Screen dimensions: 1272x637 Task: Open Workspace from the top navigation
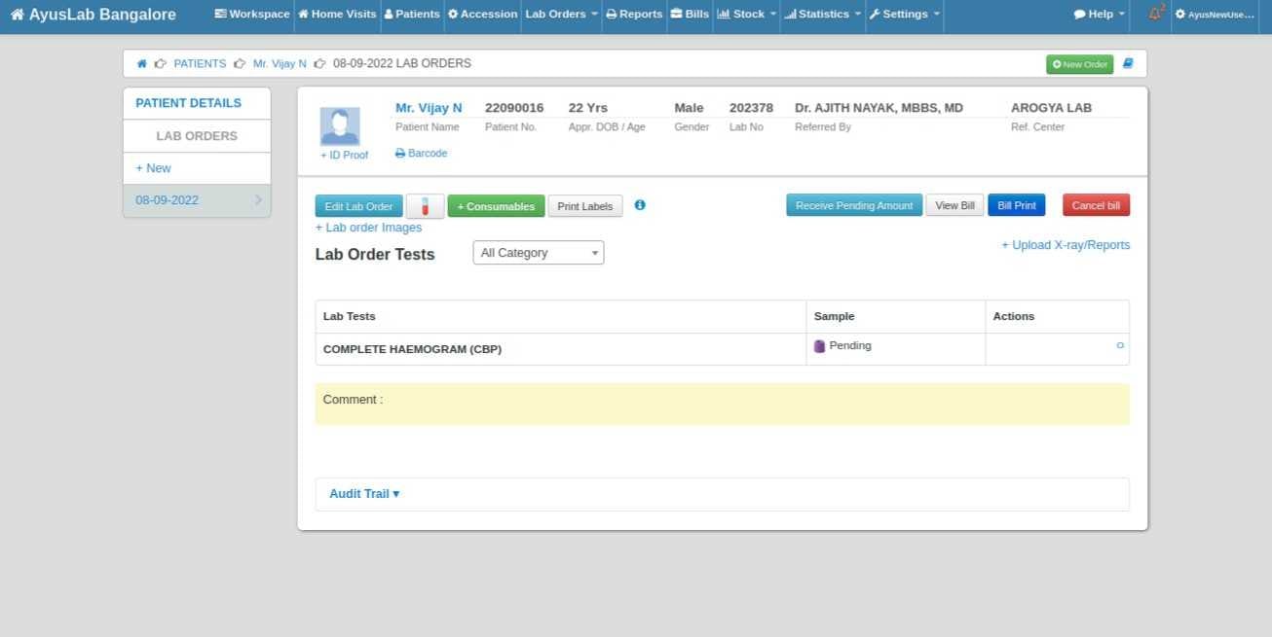[251, 14]
